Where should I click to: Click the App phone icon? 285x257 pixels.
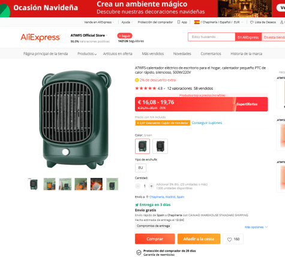(179, 22)
